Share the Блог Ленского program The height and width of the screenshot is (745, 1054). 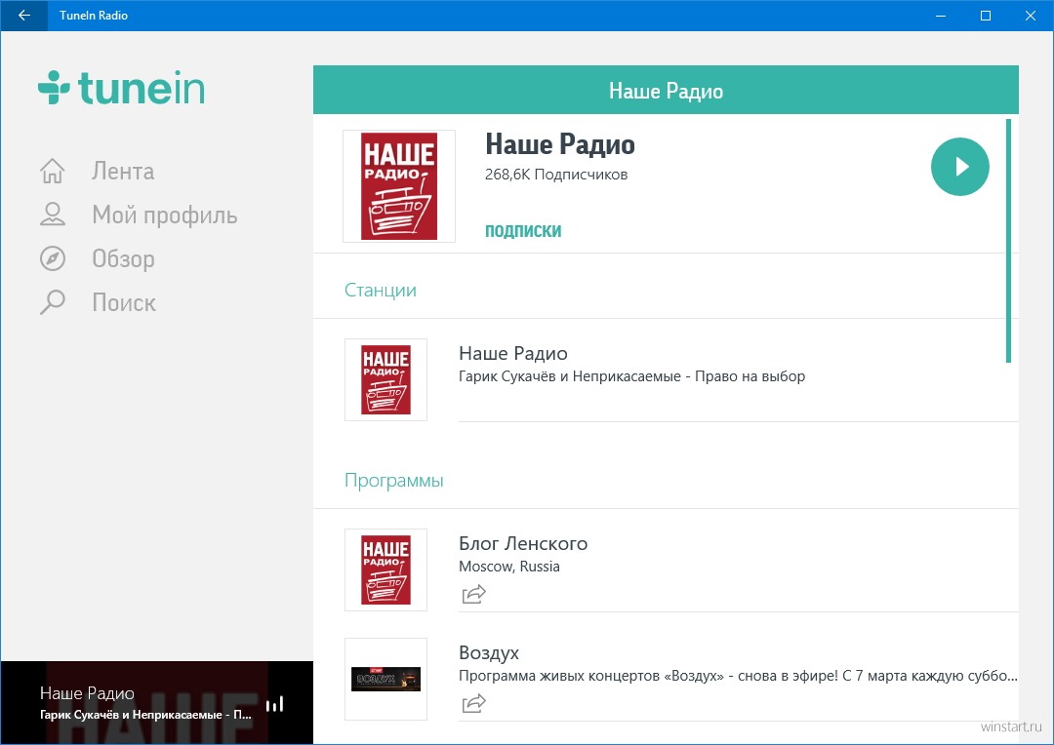click(x=473, y=594)
